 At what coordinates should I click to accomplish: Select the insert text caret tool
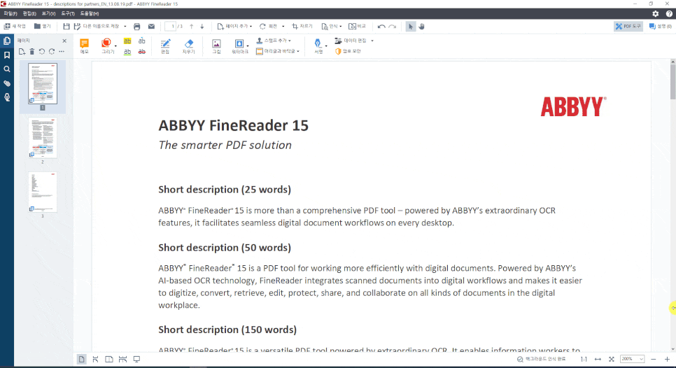coord(142,41)
